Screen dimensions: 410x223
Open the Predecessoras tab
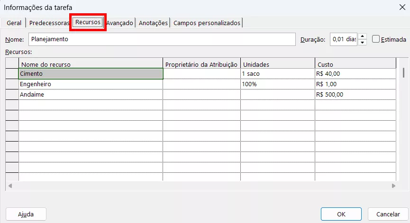[49, 23]
